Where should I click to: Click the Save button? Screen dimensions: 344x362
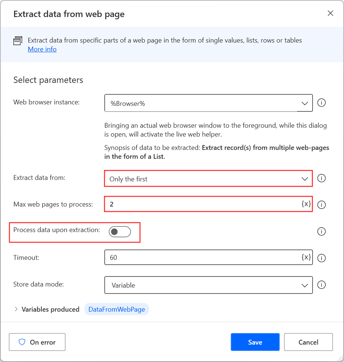[x=255, y=342]
